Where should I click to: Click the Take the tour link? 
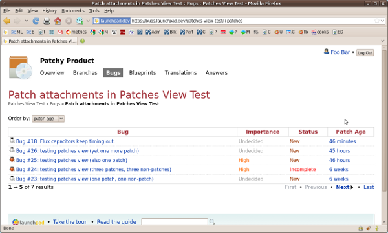[x=70, y=222]
